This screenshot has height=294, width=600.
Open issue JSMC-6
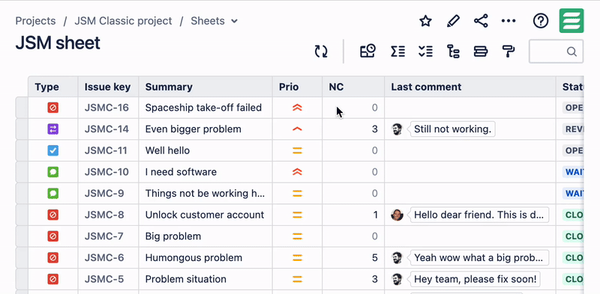(104, 257)
